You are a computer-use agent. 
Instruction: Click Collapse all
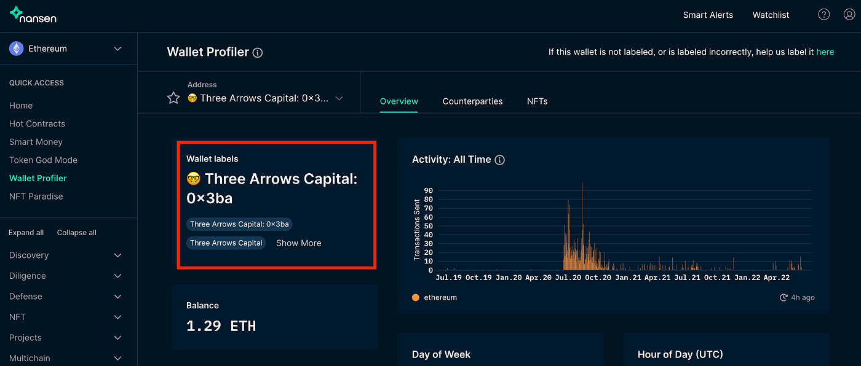click(77, 233)
